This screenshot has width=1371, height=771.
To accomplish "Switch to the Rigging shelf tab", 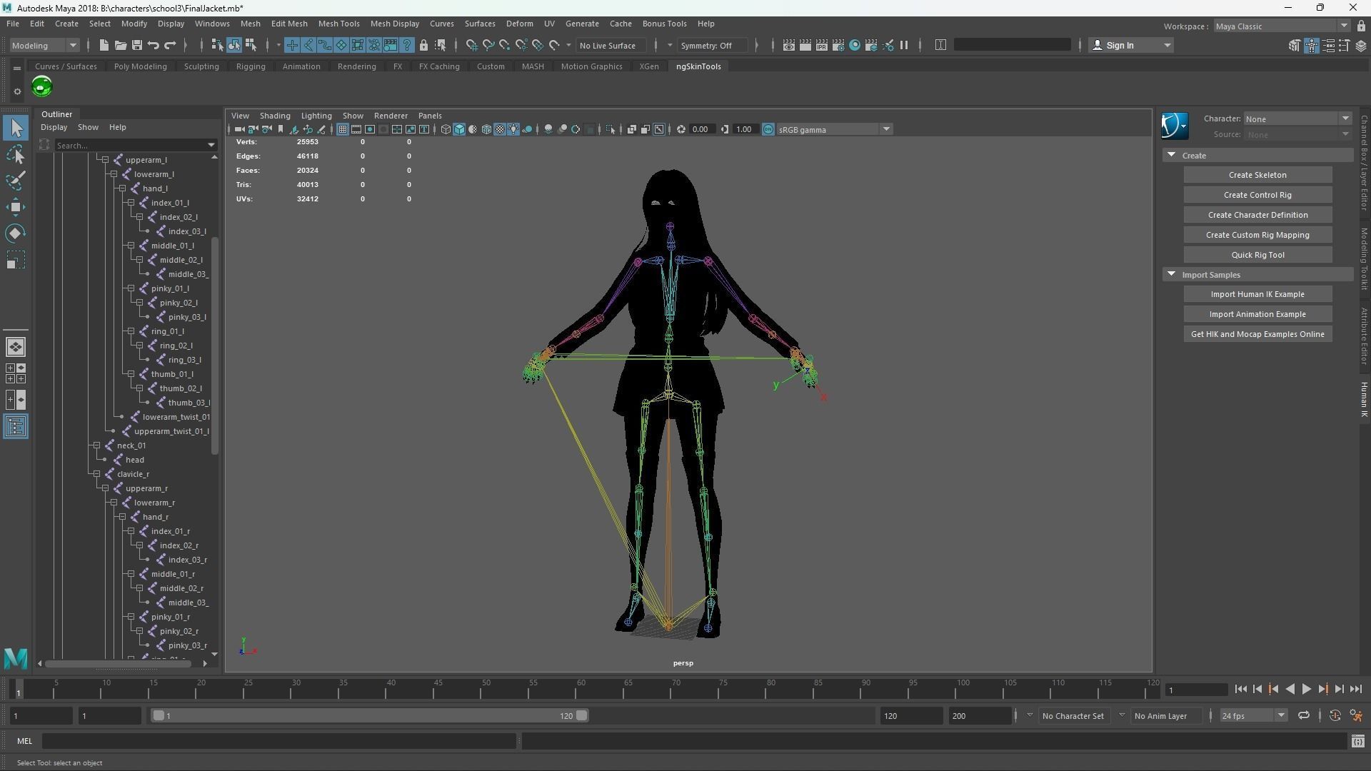I will 250,66.
